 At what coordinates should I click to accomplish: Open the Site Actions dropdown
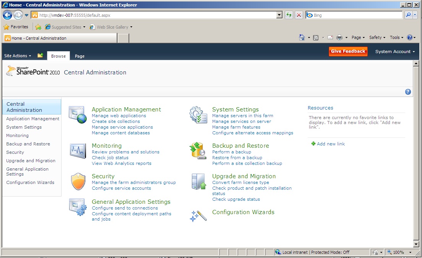[17, 55]
